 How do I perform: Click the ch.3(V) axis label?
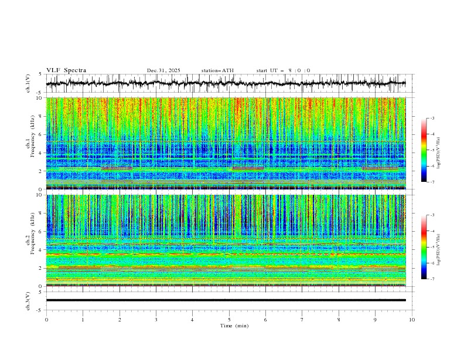point(29,300)
